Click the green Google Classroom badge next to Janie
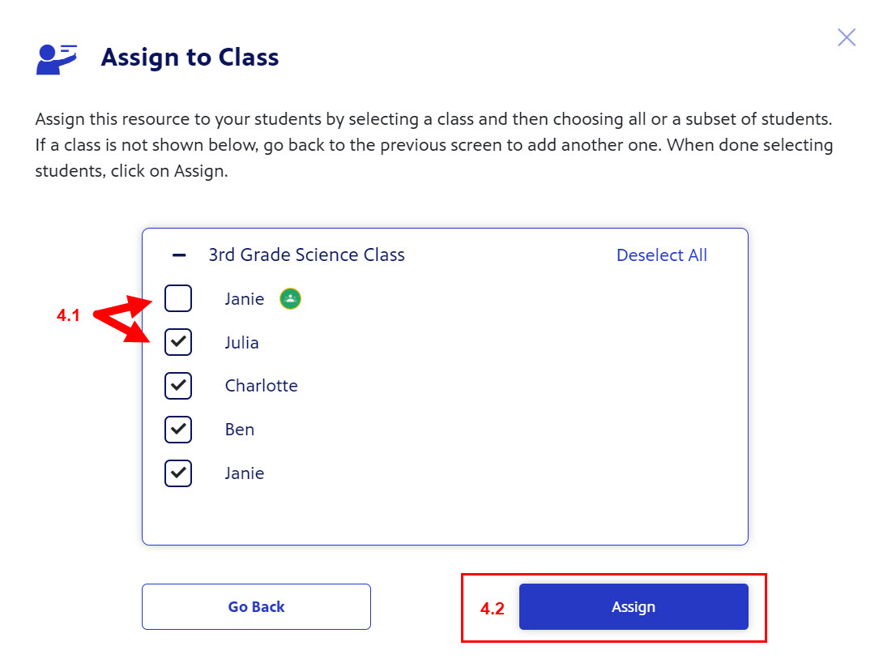The height and width of the screenshot is (659, 896). click(x=290, y=298)
